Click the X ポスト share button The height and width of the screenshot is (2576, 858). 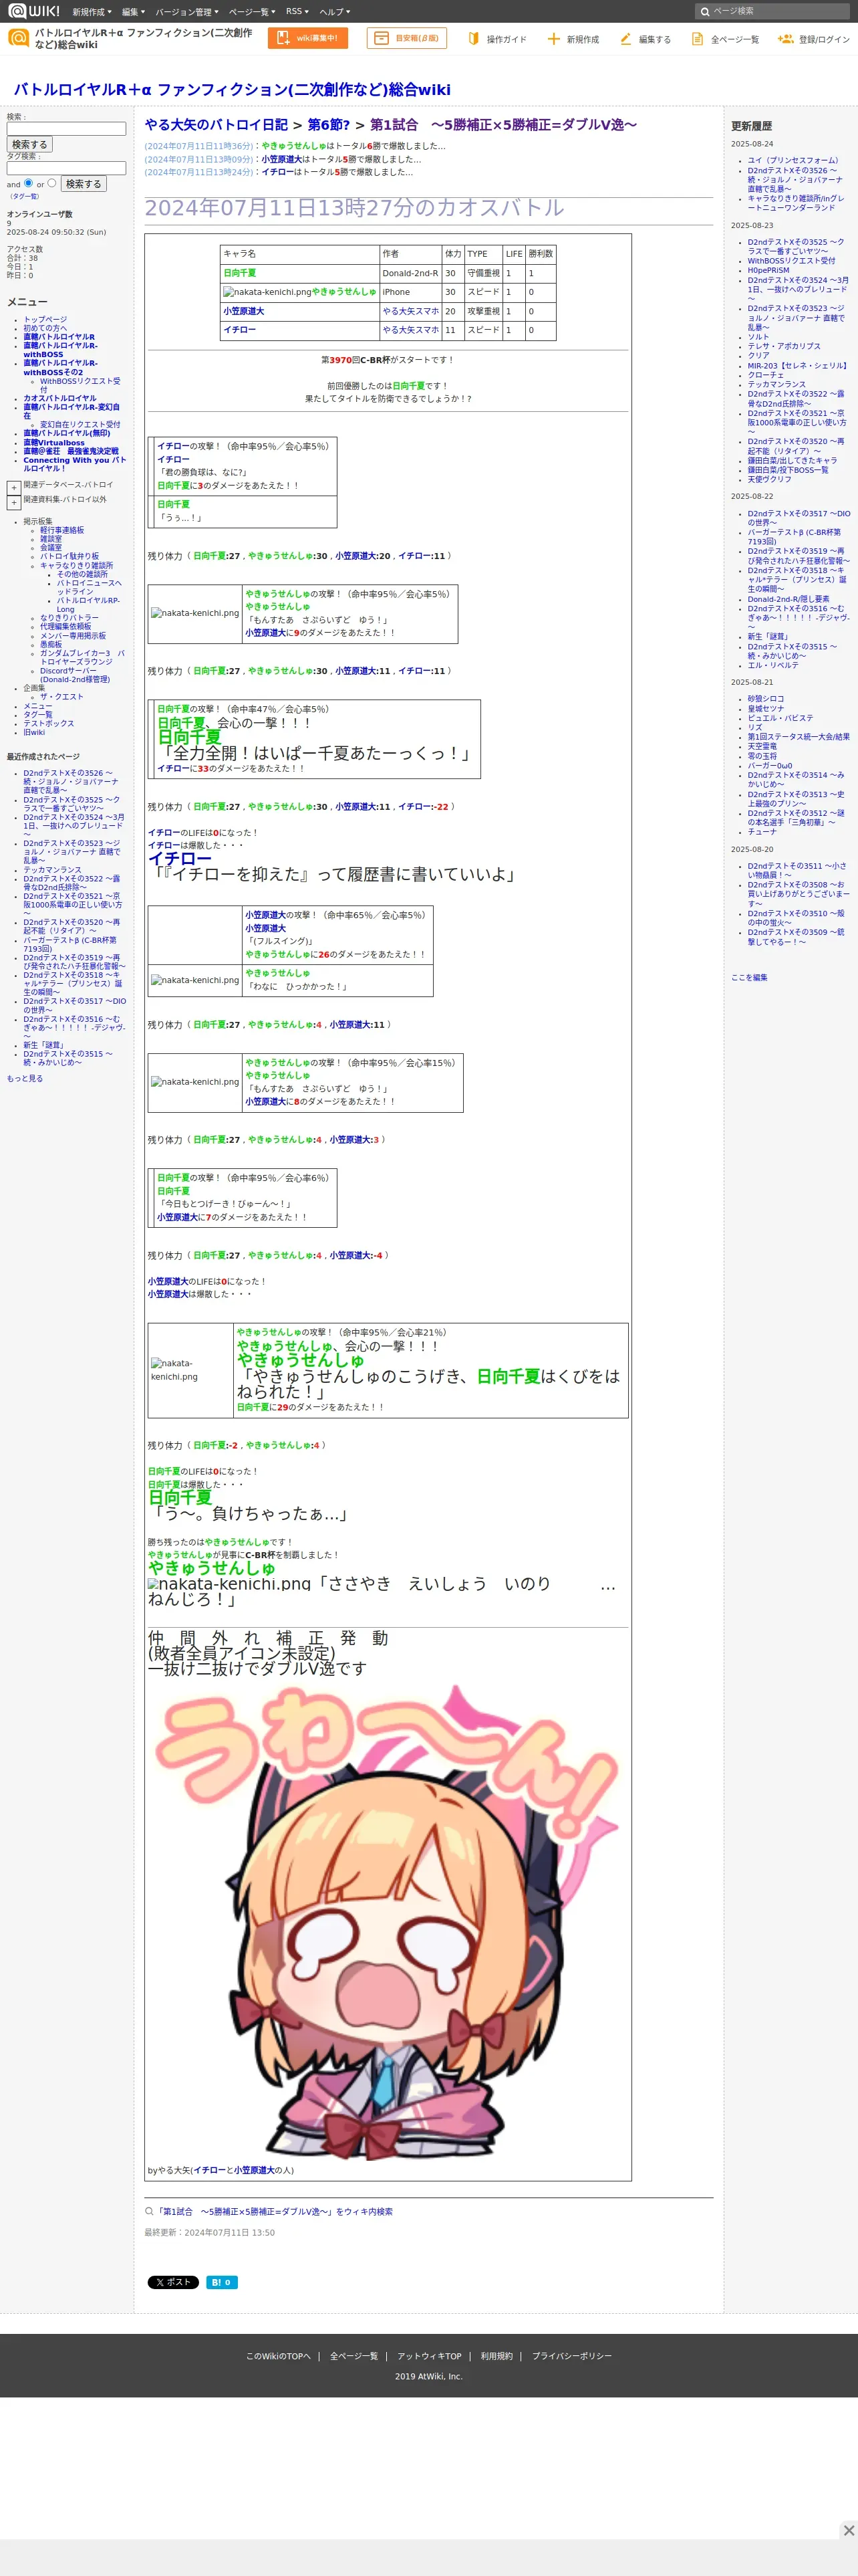(173, 2282)
